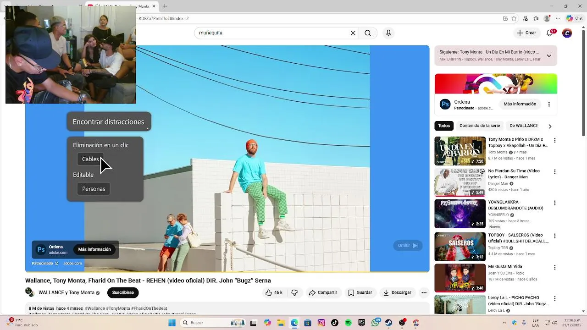Open a new browser tab
This screenshot has width=587, height=330.
click(x=165, y=6)
